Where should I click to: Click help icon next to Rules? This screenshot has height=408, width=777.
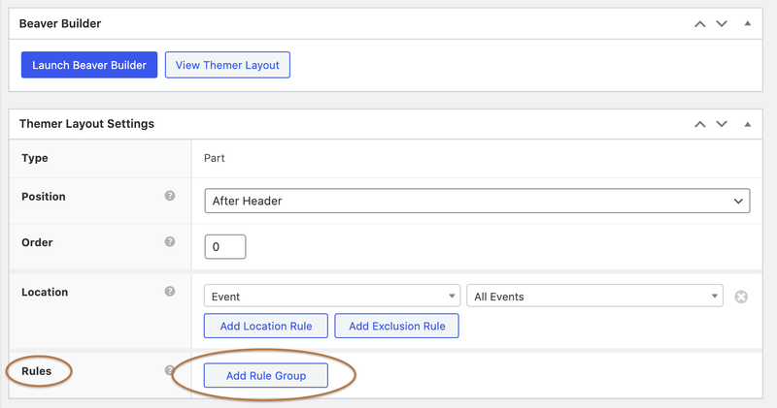(170, 370)
